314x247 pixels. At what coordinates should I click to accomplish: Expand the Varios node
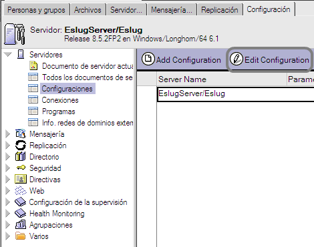point(8,236)
